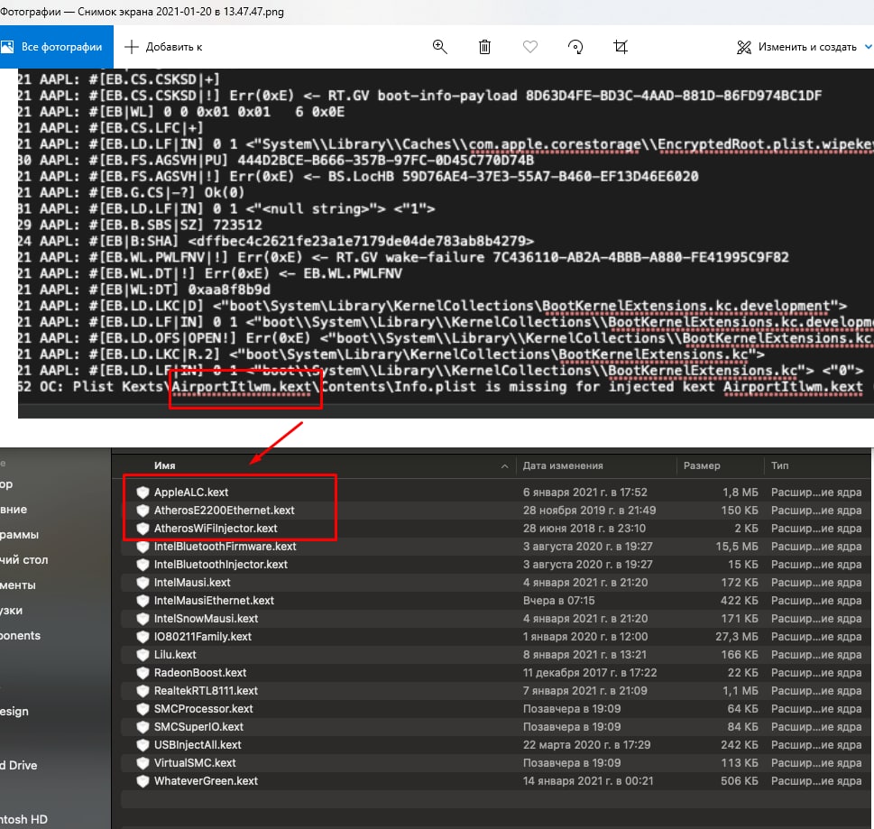874x829 pixels.
Task: Select the file name AtherosWiFiInjector.kext
Action: click(216, 528)
